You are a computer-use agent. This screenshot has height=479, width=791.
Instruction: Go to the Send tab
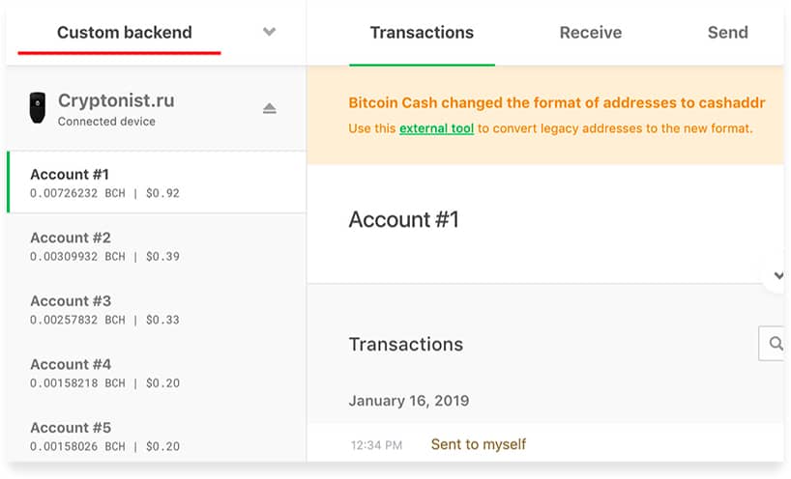(727, 33)
